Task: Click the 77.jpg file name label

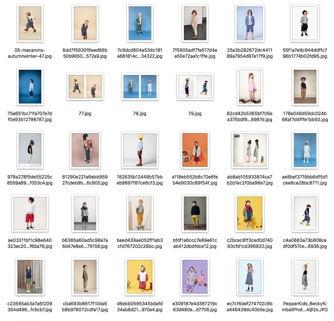Action: tap(85, 114)
